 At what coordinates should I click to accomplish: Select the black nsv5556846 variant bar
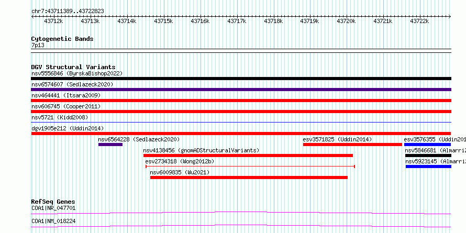[241, 79]
